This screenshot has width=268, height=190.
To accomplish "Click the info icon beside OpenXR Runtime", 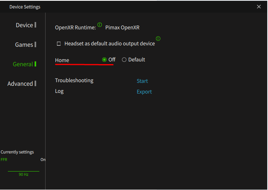I will coord(99,25).
